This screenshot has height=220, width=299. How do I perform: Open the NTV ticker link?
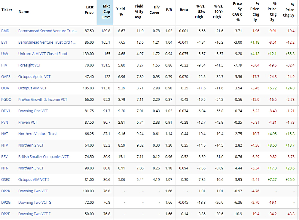5,145
